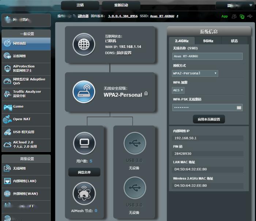Click the App icon in status bar
This screenshot has height=221, width=256.
[225, 17]
